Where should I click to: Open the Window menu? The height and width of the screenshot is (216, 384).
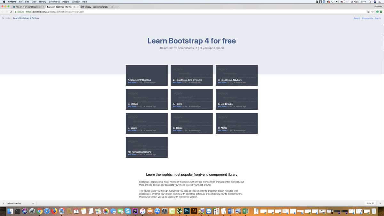[x=76, y=2]
